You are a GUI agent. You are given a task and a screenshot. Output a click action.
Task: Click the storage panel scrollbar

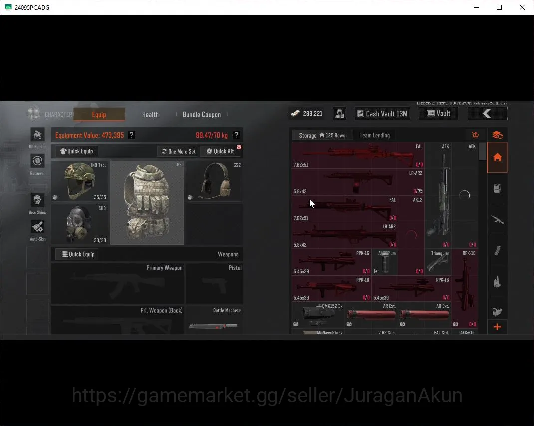tap(482, 151)
